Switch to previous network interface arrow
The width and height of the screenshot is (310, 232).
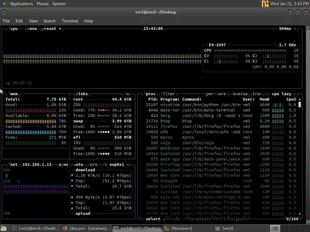tap(105, 165)
